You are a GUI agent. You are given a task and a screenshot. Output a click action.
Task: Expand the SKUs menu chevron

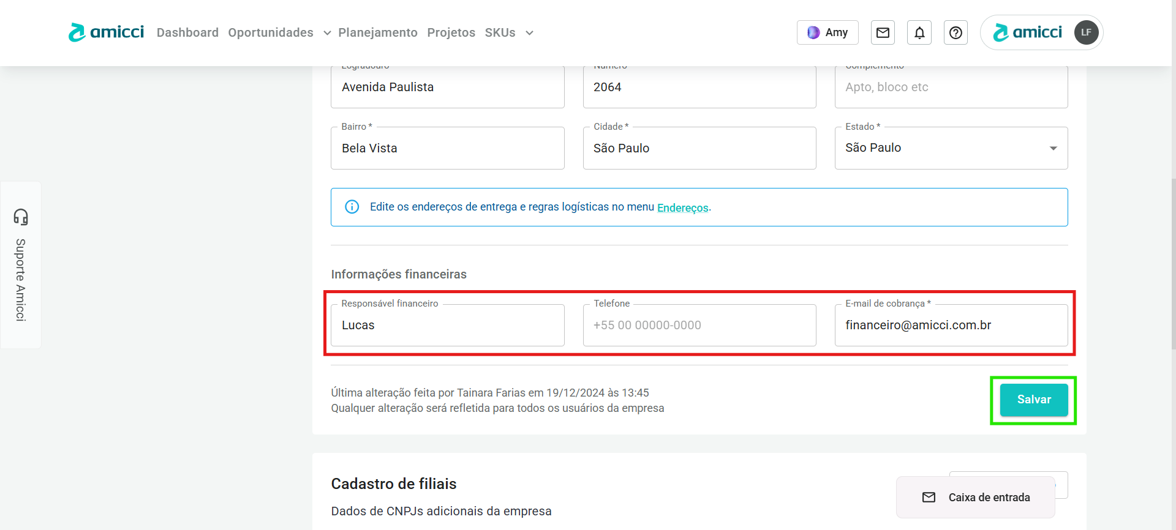[x=529, y=33]
